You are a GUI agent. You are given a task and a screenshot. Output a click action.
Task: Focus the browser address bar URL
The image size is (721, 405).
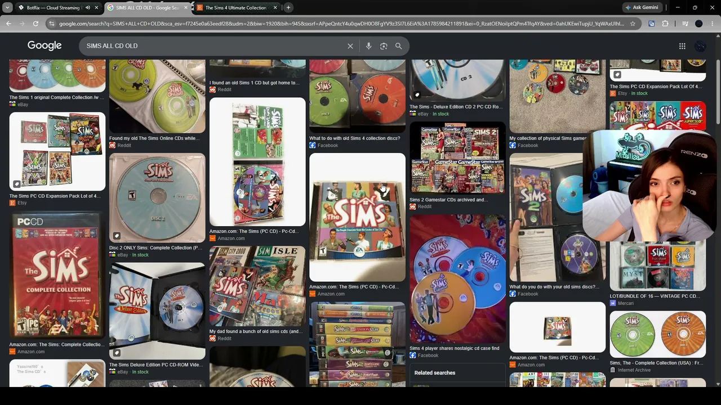pyautogui.click(x=341, y=24)
